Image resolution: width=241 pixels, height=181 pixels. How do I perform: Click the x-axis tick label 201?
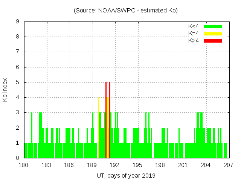pos(183,165)
